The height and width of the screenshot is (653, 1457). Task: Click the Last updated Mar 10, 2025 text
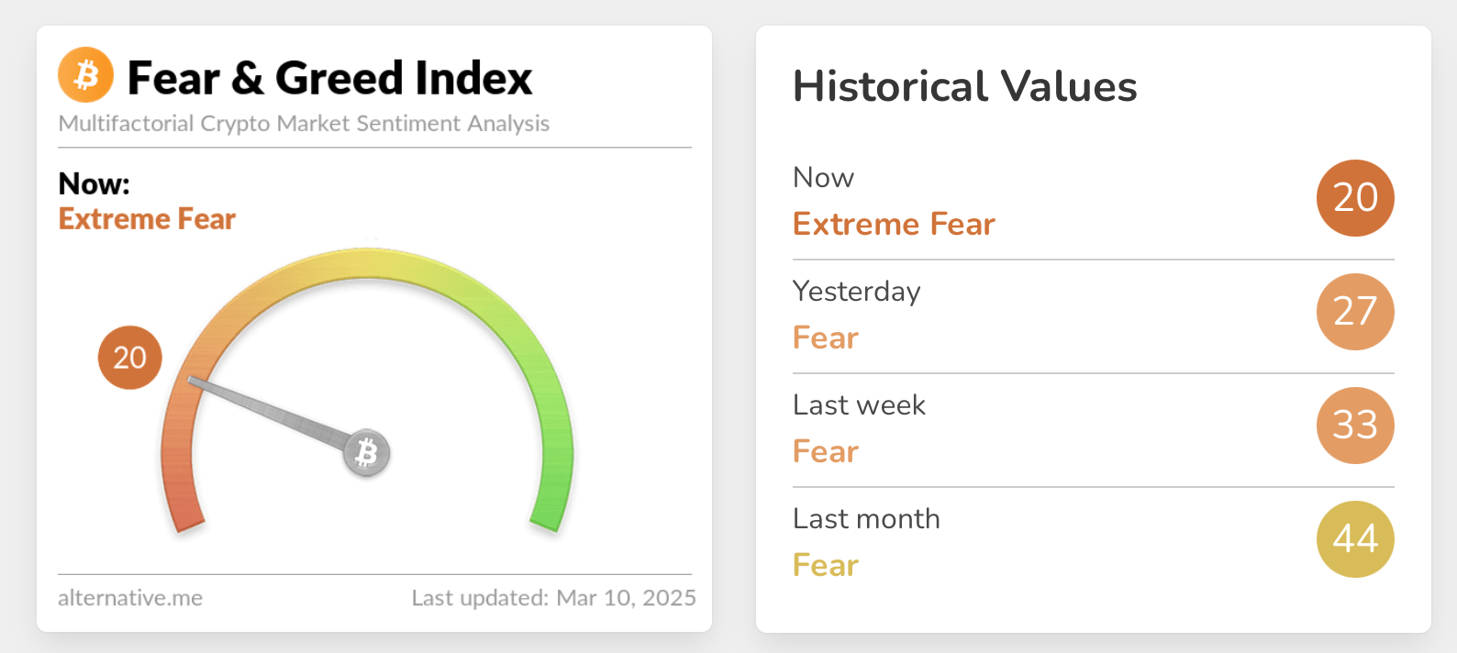553,598
